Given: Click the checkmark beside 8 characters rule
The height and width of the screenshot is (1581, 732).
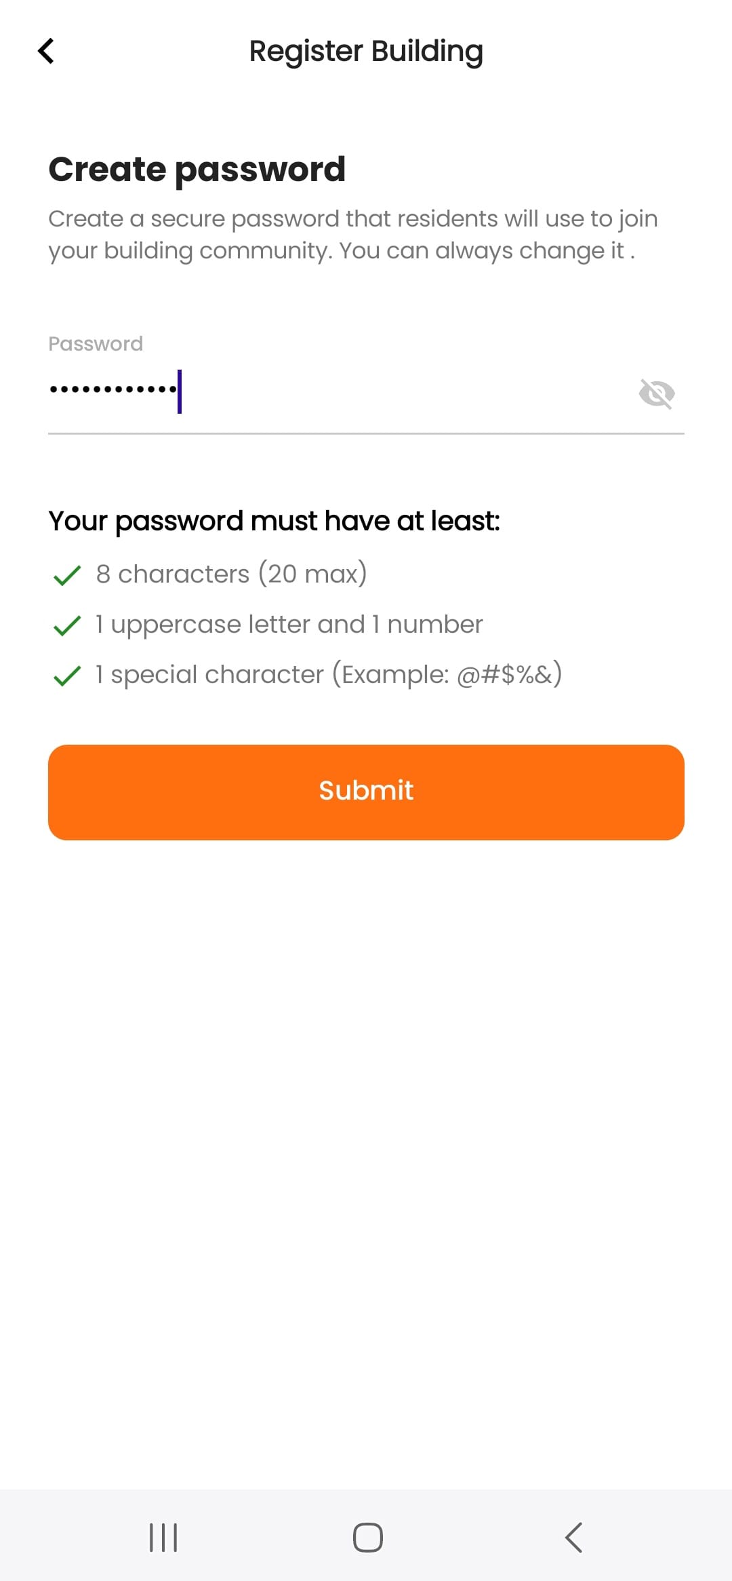Looking at the screenshot, I should pyautogui.click(x=67, y=575).
